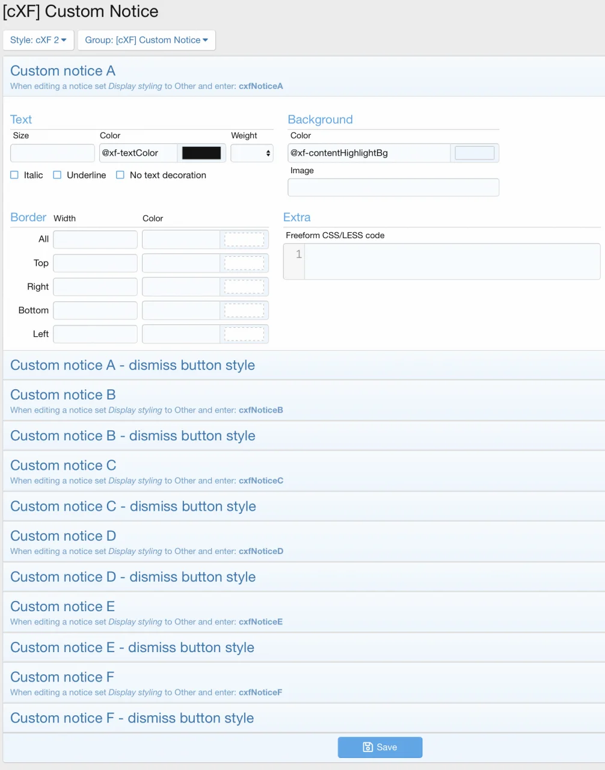Click the Freeform CSS/LESS code editor
This screenshot has height=770, width=605.
click(451, 261)
